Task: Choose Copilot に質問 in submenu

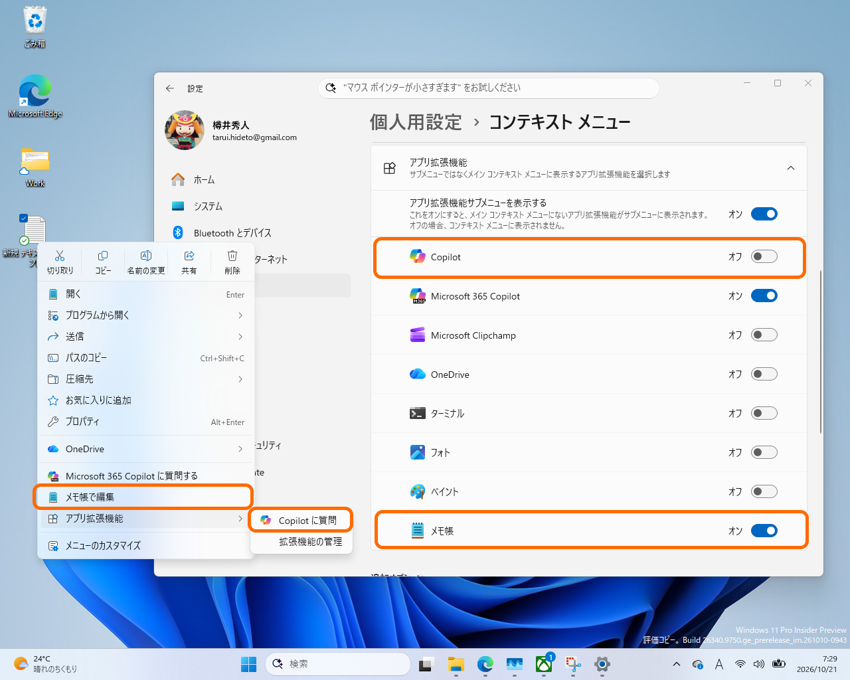Action: pos(301,521)
